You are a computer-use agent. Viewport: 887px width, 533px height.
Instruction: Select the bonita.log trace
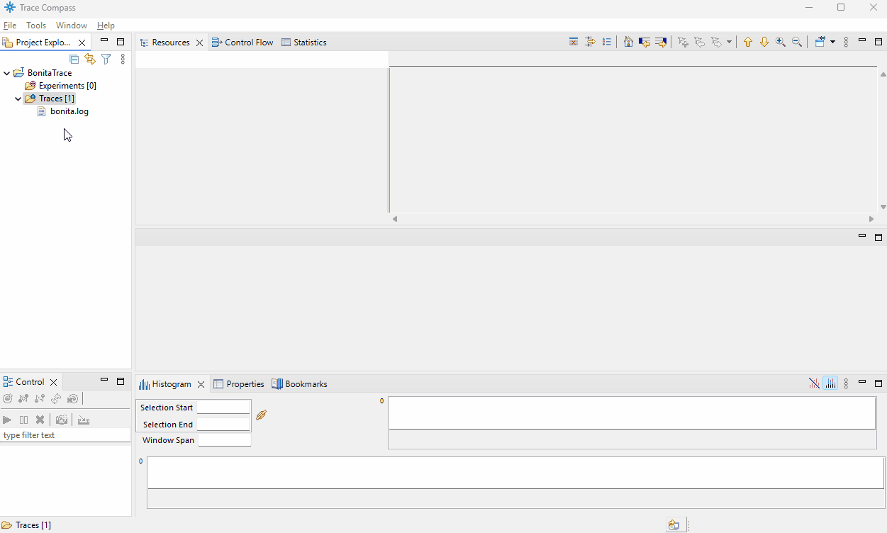(x=68, y=111)
